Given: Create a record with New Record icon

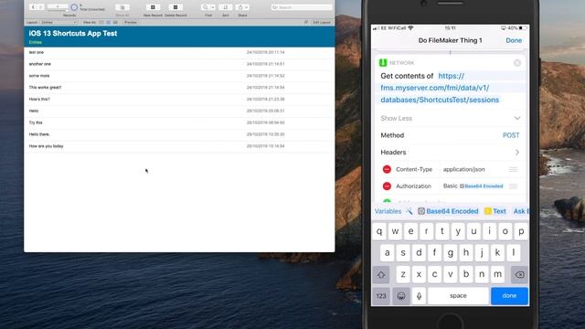Looking at the screenshot, I should point(153,7).
